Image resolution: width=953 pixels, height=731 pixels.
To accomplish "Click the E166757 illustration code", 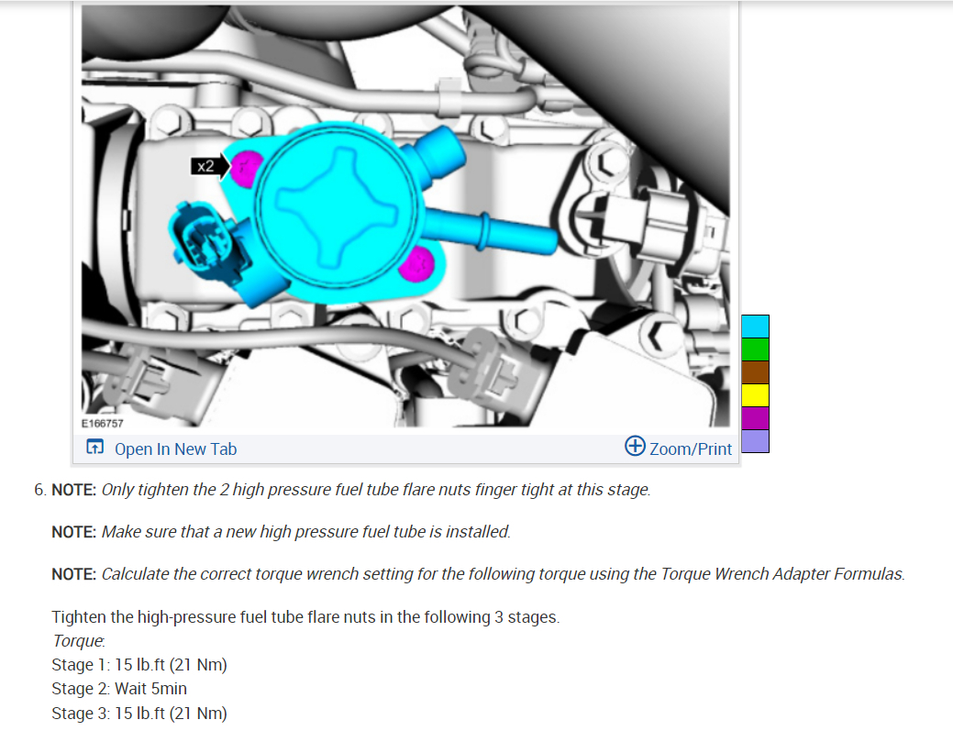I will (x=102, y=424).
